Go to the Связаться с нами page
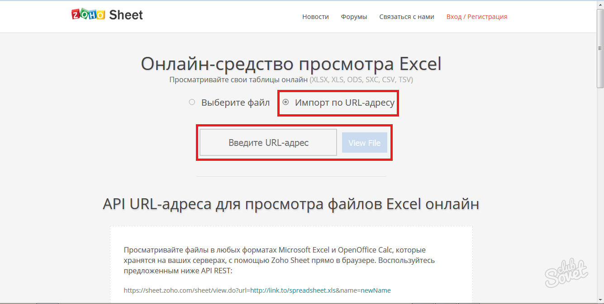 click(407, 17)
